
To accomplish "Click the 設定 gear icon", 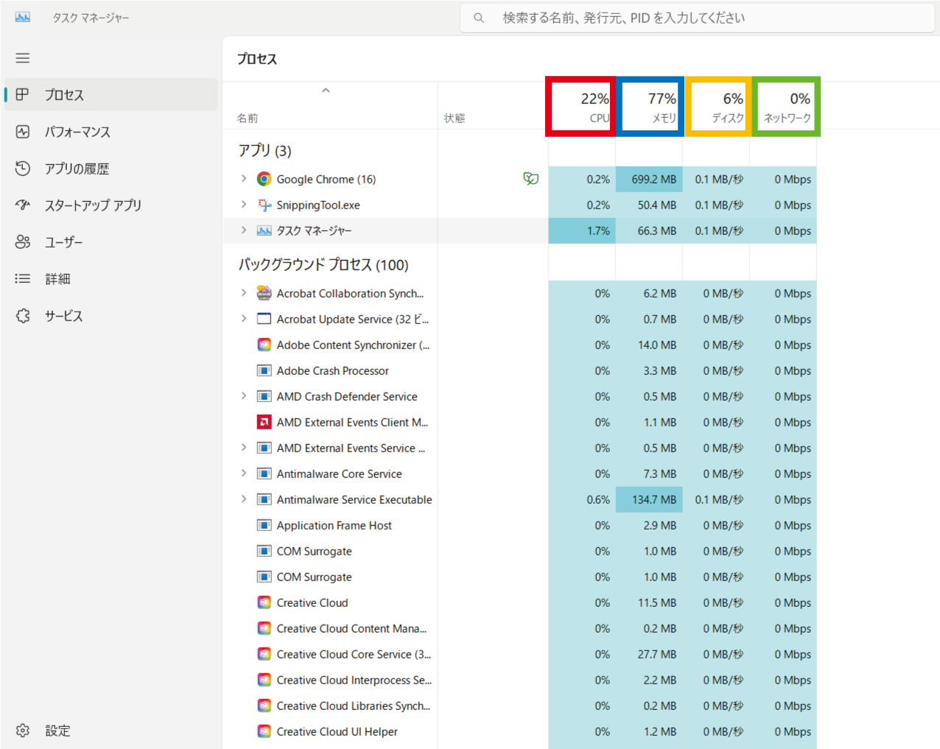I will coord(23,731).
